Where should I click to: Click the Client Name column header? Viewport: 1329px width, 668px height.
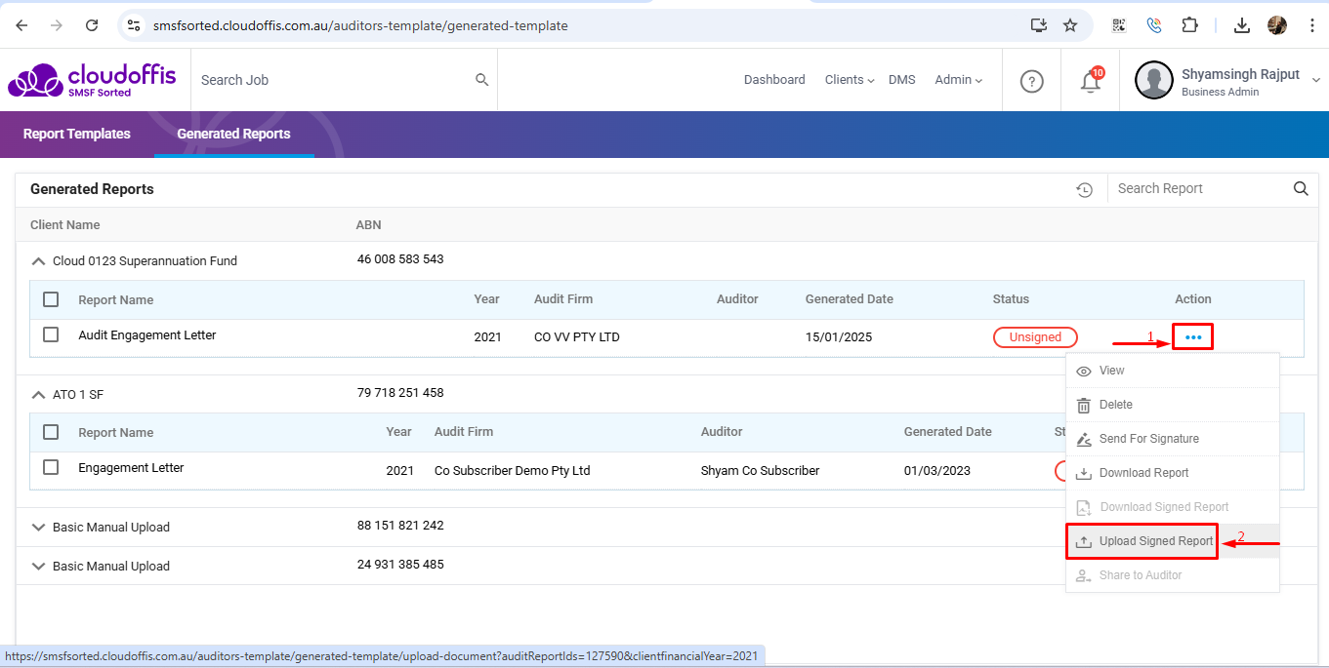click(65, 225)
